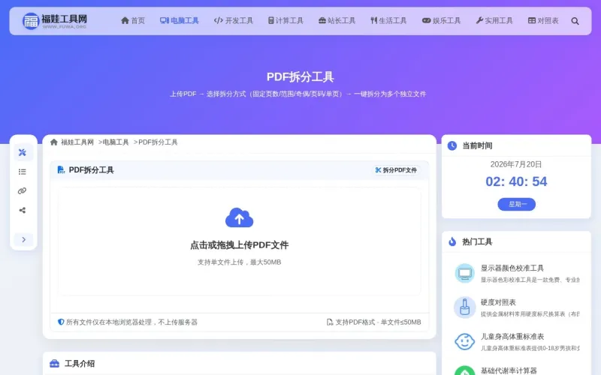Open 儿童身高体重标准表 link
The height and width of the screenshot is (375, 601).
pyautogui.click(x=512, y=336)
